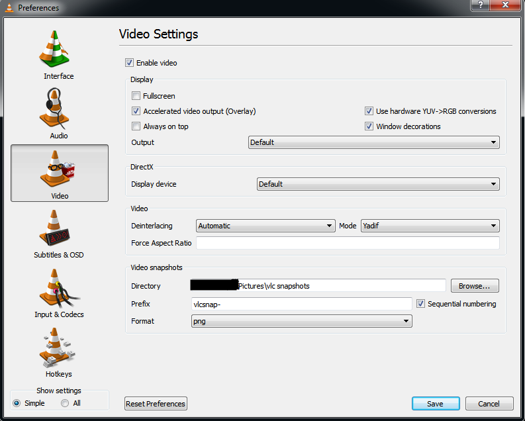Toggle Use hardware YUV->RGB conversions
Image resolution: width=525 pixels, height=421 pixels.
[x=369, y=111]
